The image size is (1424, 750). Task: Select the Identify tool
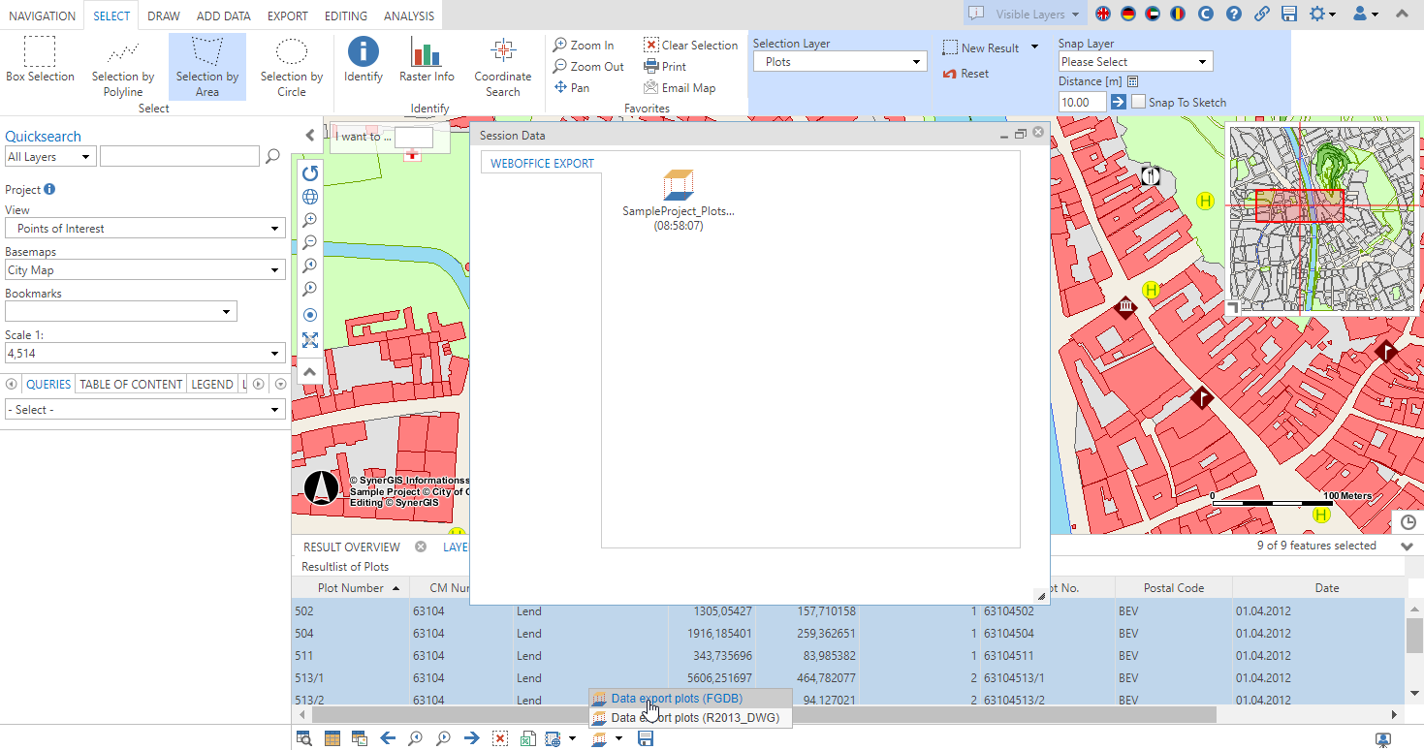click(x=363, y=63)
